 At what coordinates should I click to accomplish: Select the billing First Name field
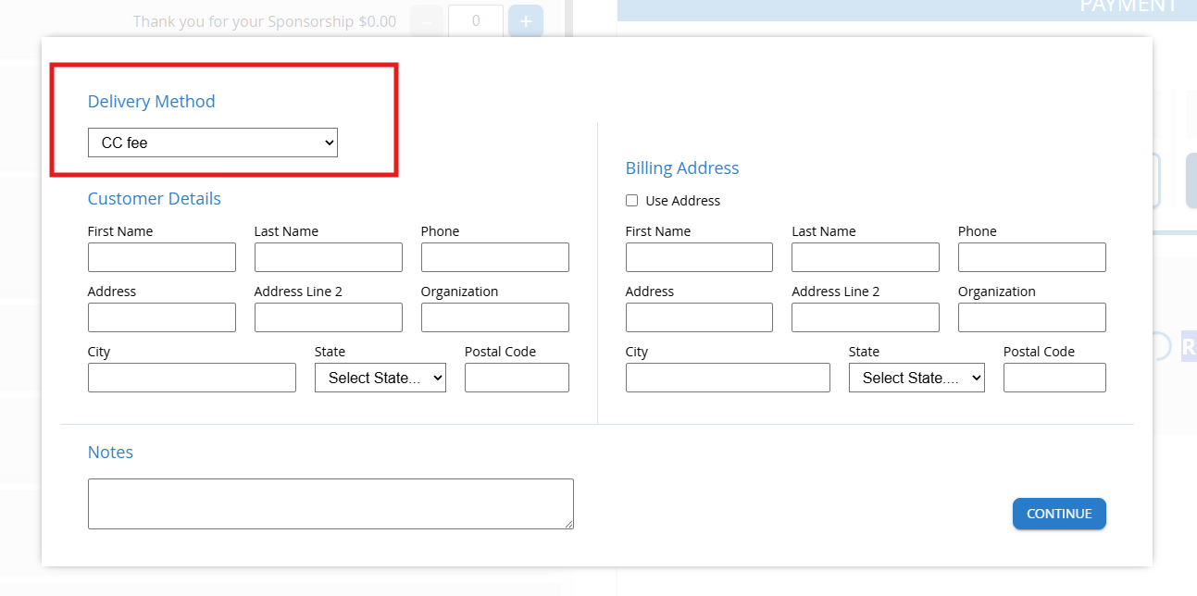coord(699,257)
